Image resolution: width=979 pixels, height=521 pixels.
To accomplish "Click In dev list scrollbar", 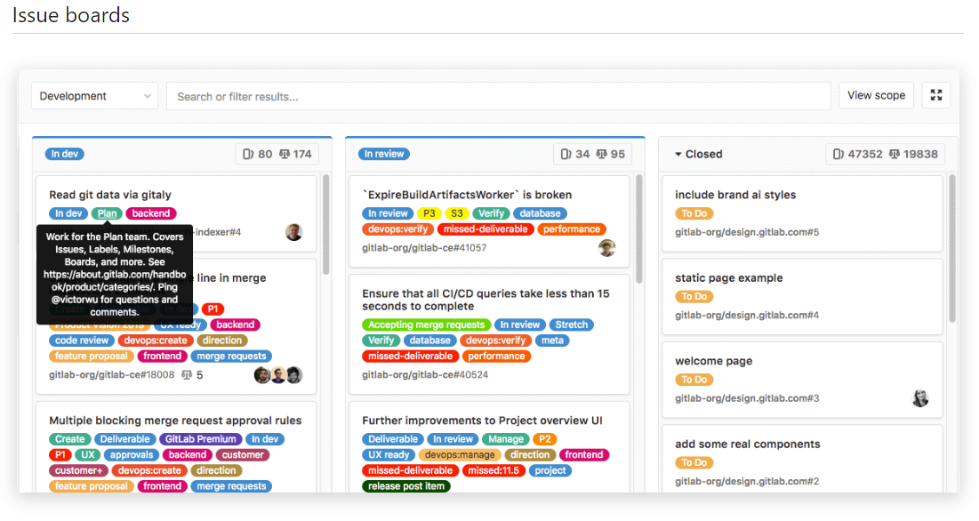I will [x=325, y=225].
